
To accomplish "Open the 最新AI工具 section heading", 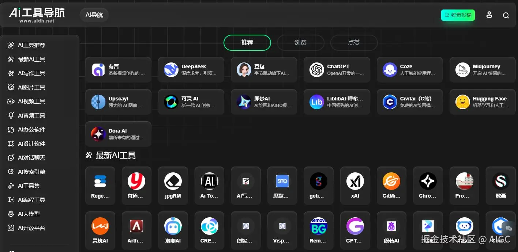I will point(111,156).
